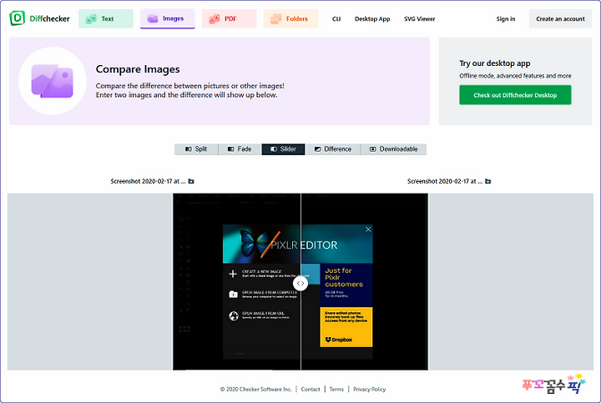The height and width of the screenshot is (403, 601).
Task: Open the CLI page link
Action: click(336, 18)
